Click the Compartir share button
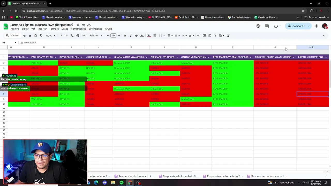Viewport: 331px width, 186px height. pyautogui.click(x=296, y=26)
